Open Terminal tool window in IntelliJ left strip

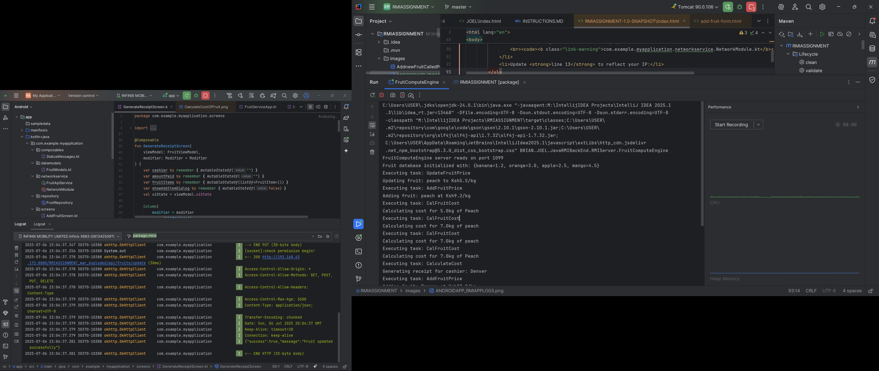pyautogui.click(x=358, y=252)
